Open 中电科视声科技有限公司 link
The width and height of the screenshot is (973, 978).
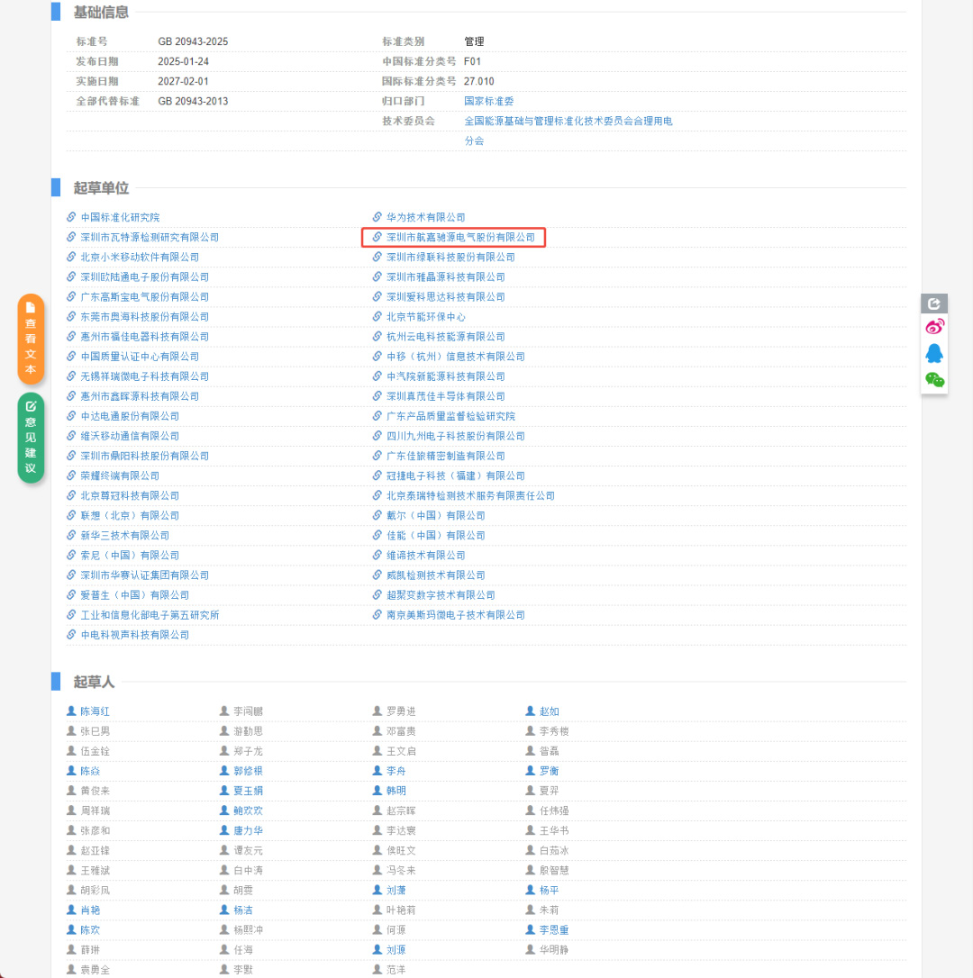pos(135,635)
